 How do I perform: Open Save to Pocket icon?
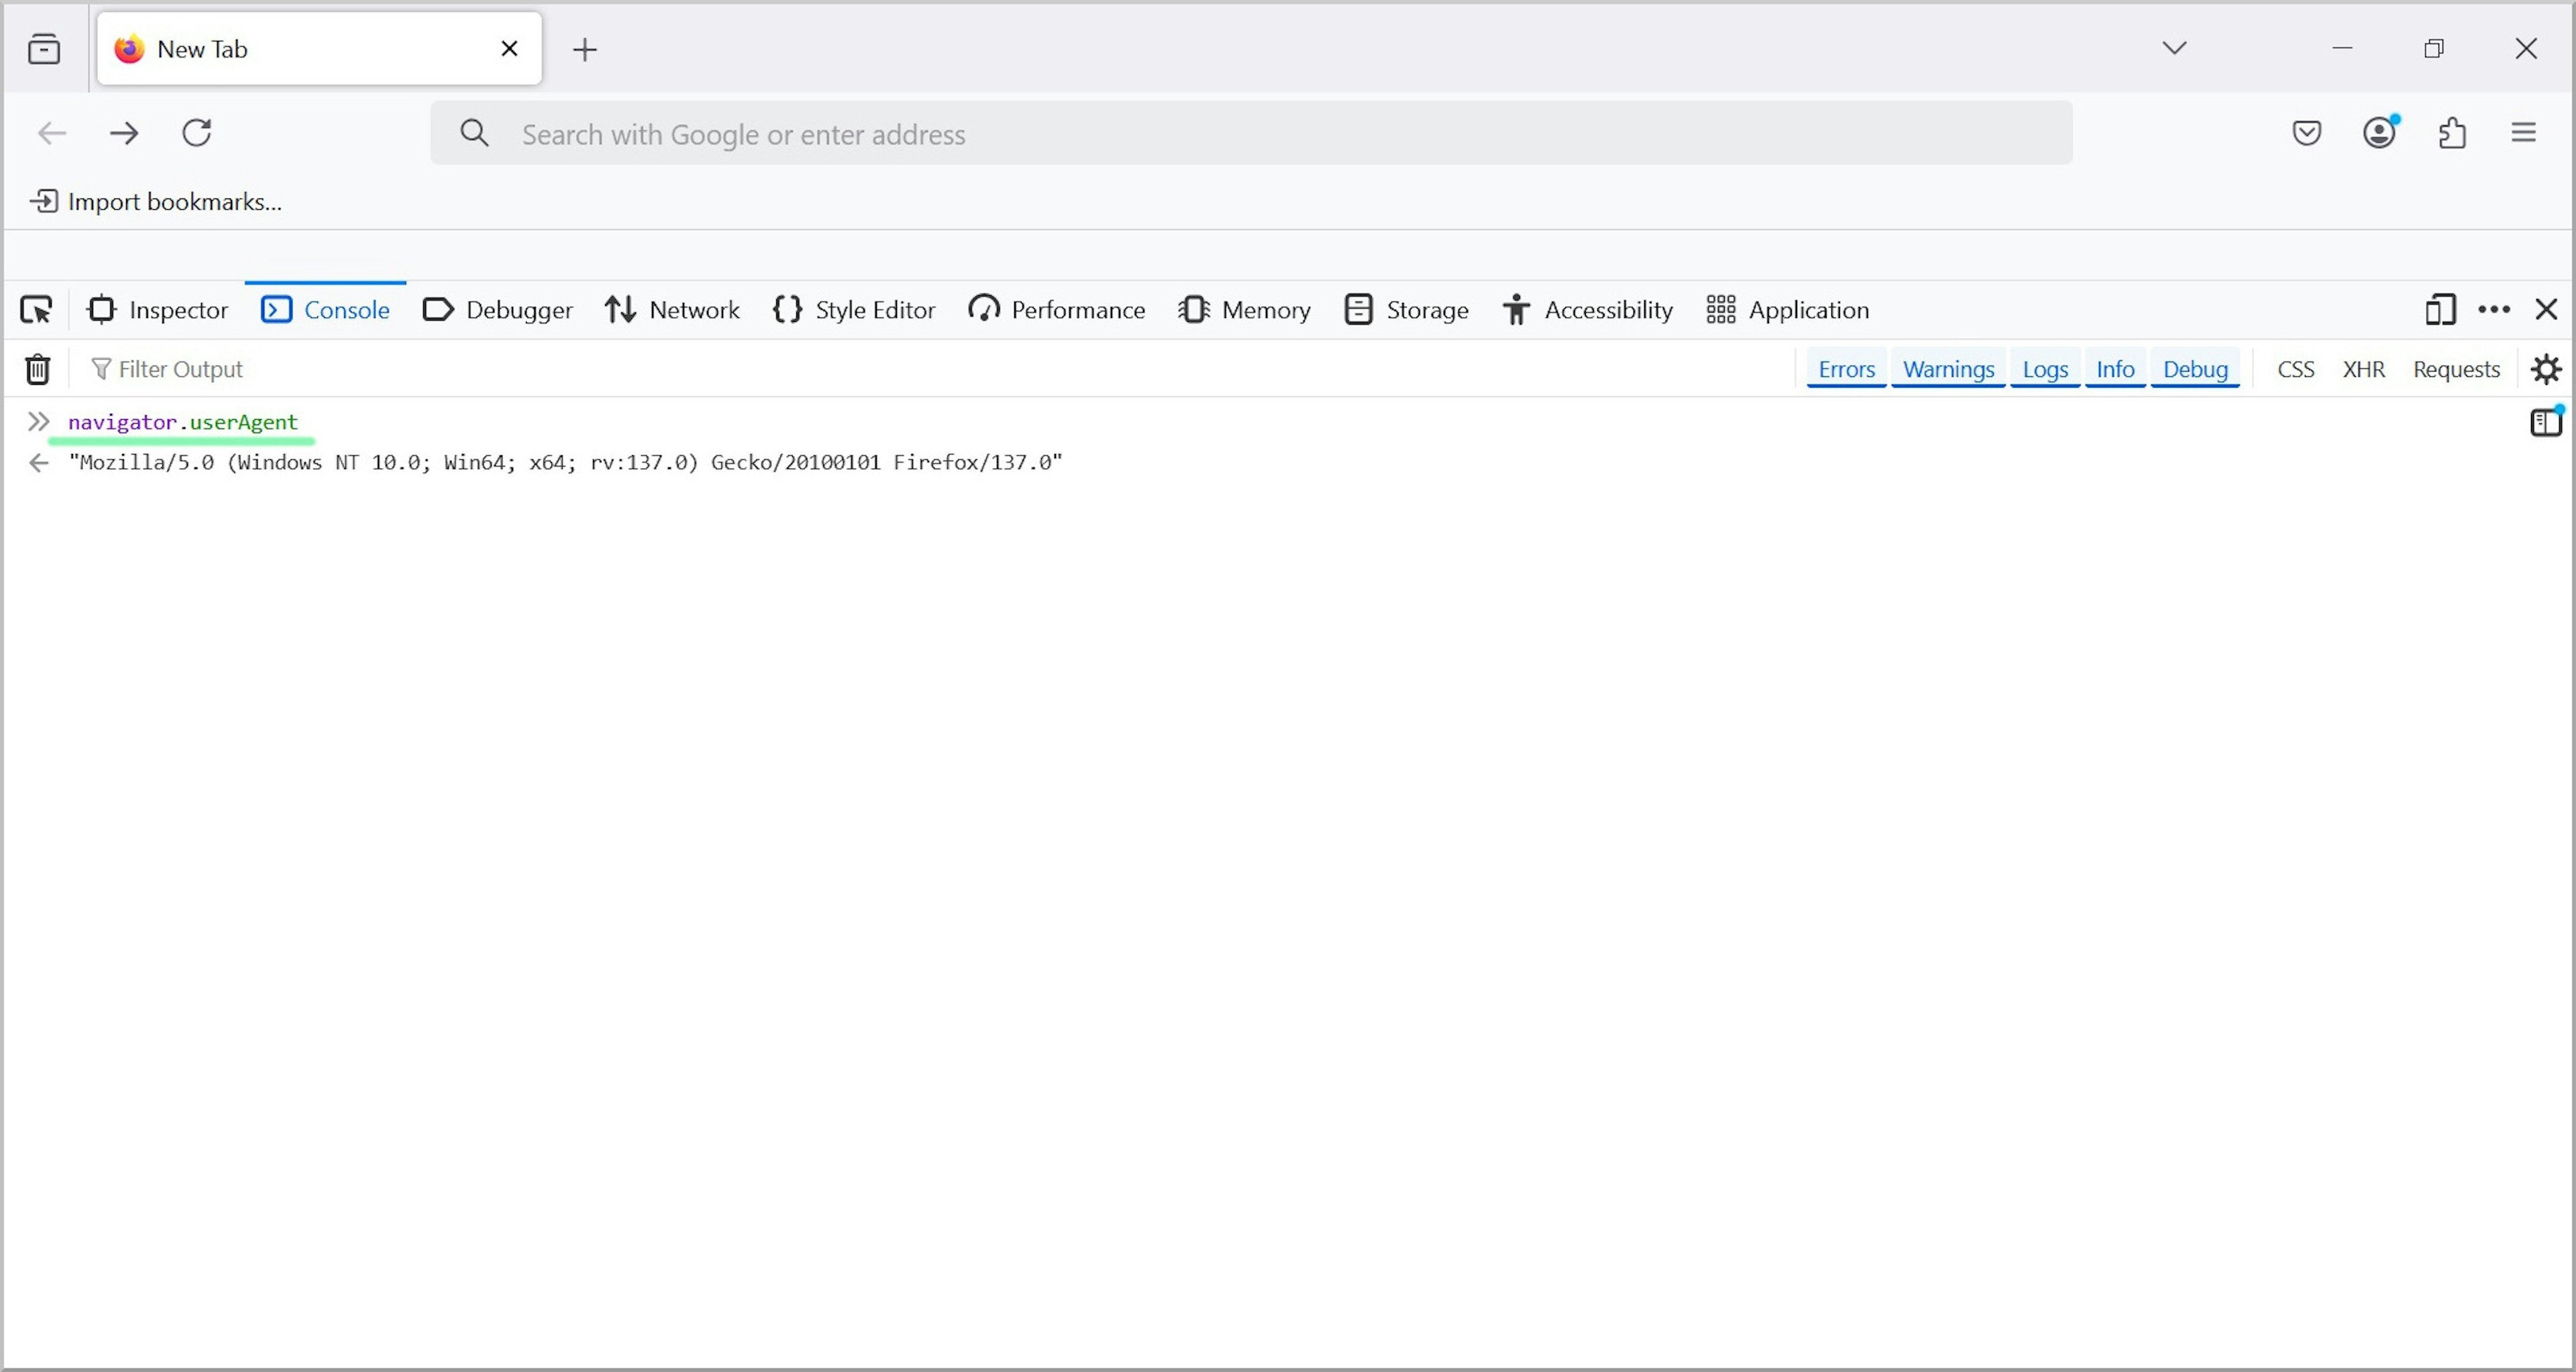coord(2306,132)
